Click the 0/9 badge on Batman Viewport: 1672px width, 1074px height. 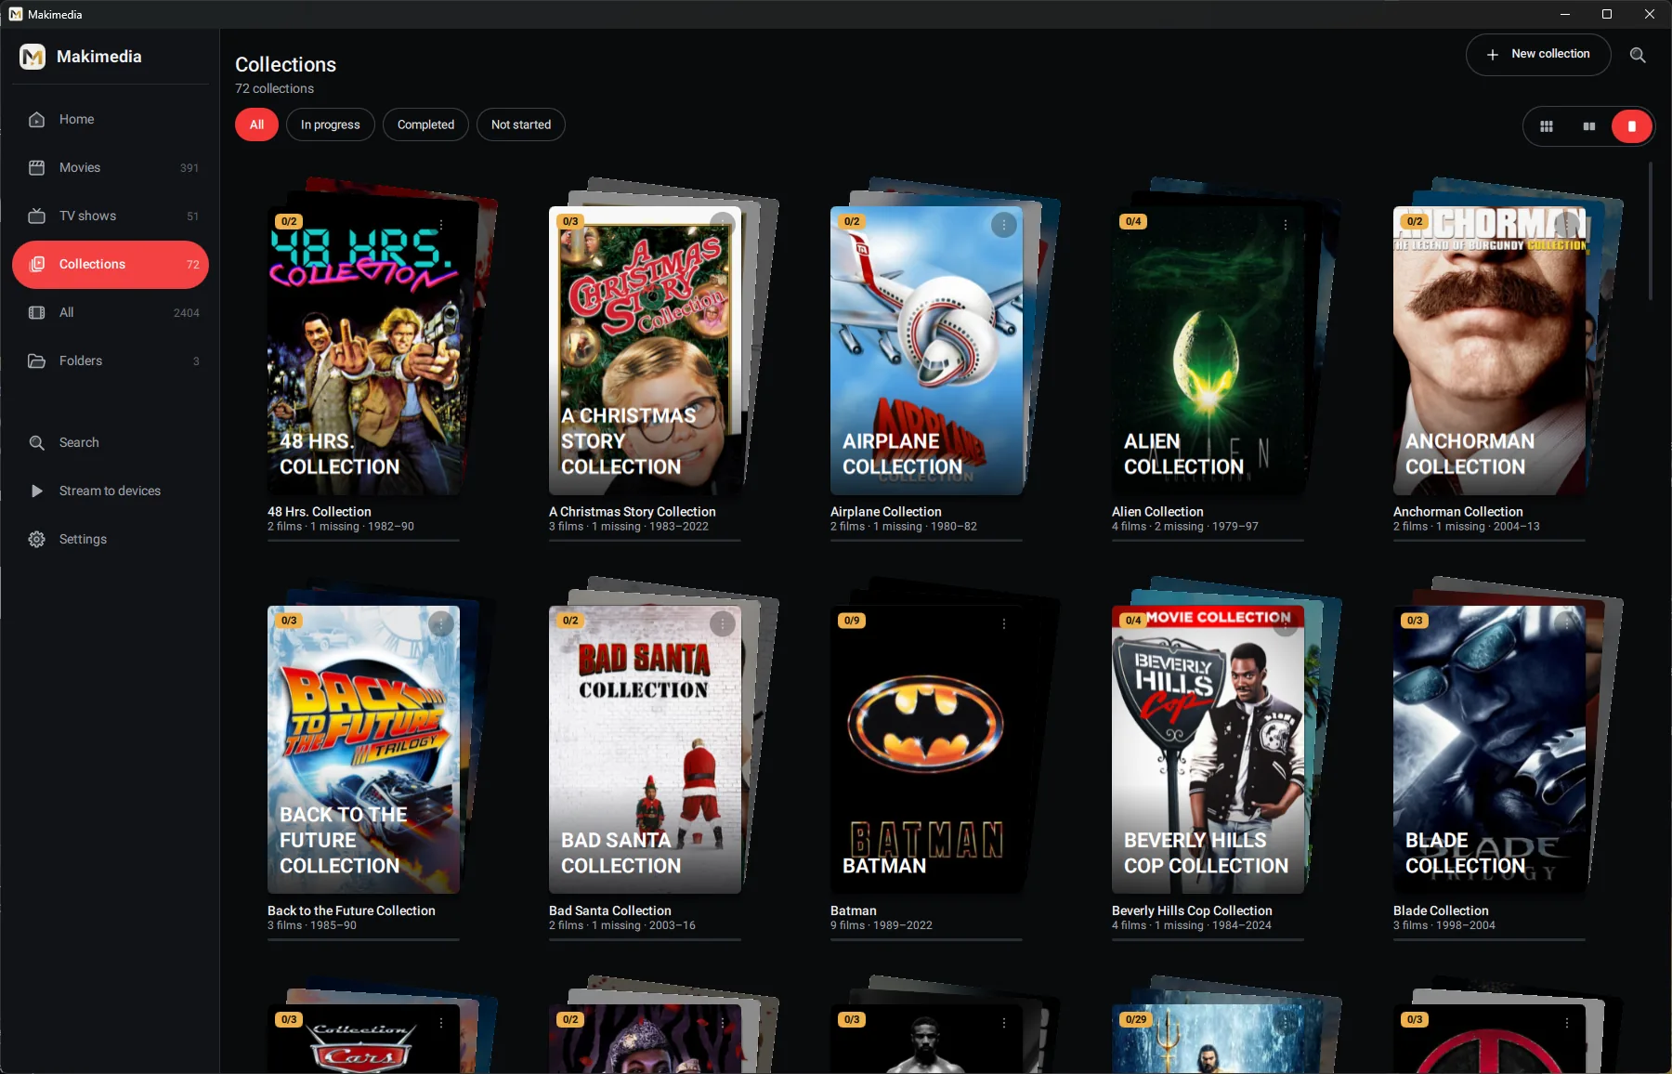(852, 621)
